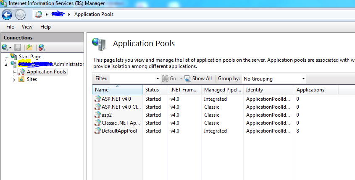Screen dimensions: 355x180
Task: Select Sites in the Connections tree
Action: tap(32, 79)
